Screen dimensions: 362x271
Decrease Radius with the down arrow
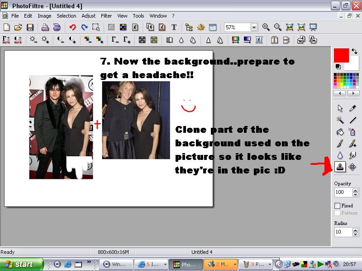(356, 234)
